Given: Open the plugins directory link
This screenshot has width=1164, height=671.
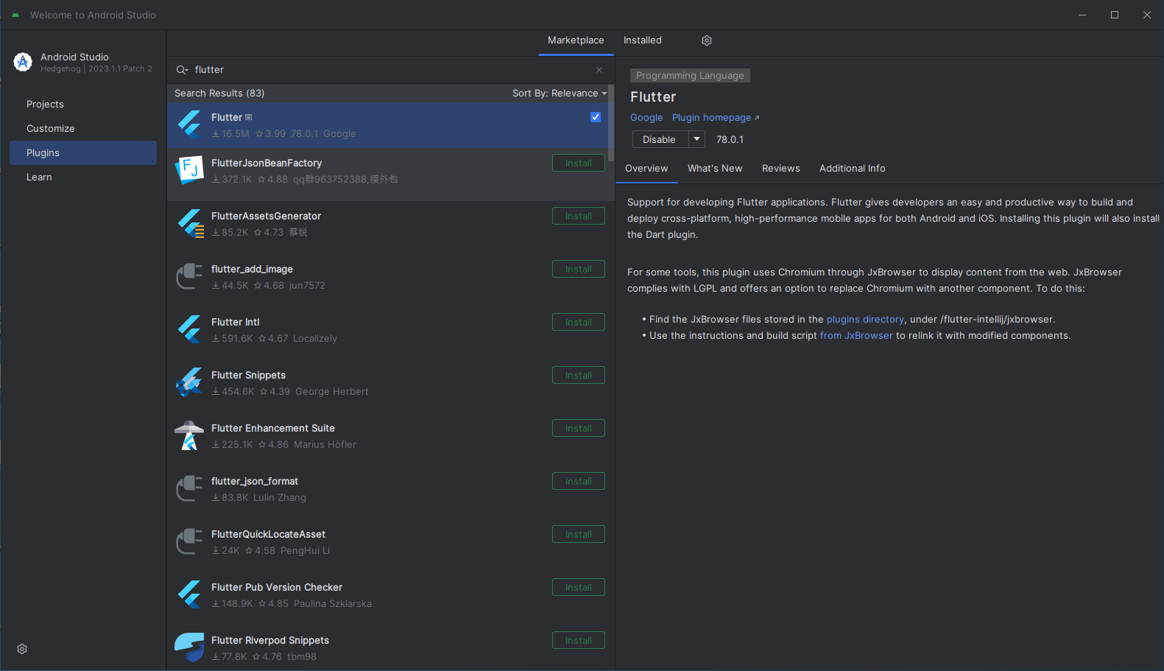Looking at the screenshot, I should point(865,320).
